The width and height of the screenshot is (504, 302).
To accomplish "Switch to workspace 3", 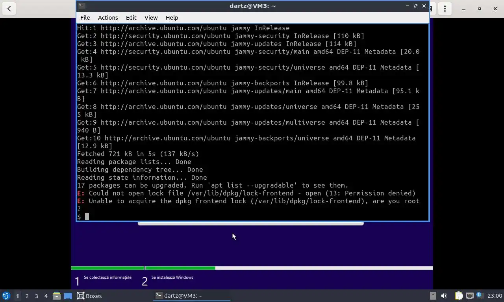I will (x=36, y=296).
